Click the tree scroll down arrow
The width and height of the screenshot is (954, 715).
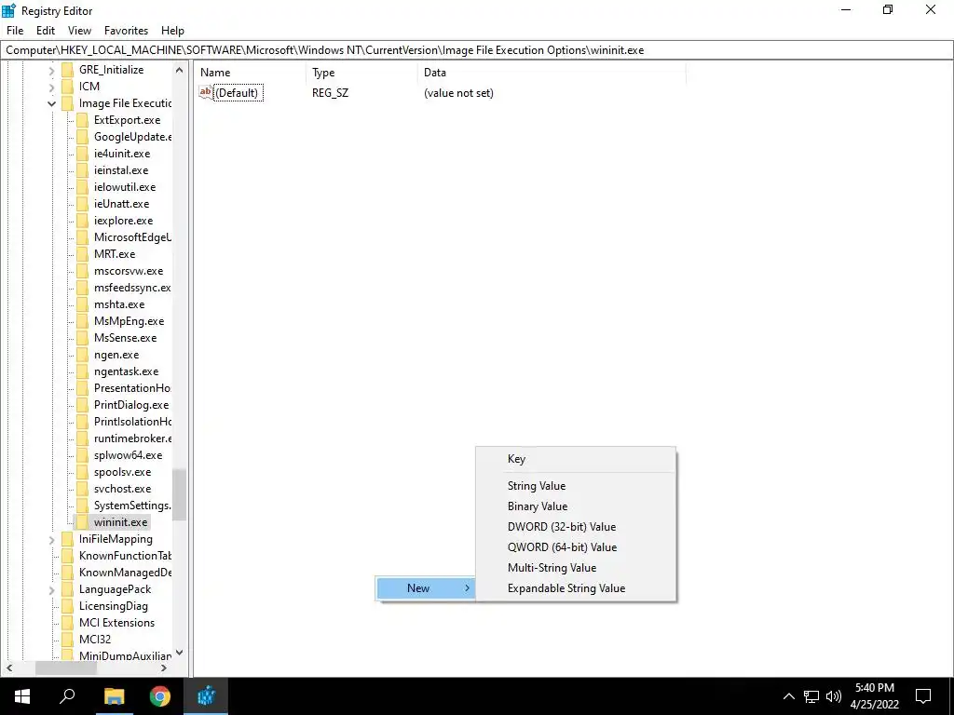coord(180,653)
